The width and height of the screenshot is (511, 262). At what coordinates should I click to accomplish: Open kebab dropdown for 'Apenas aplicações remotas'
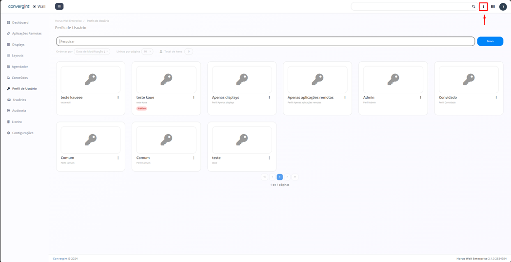coord(345,98)
